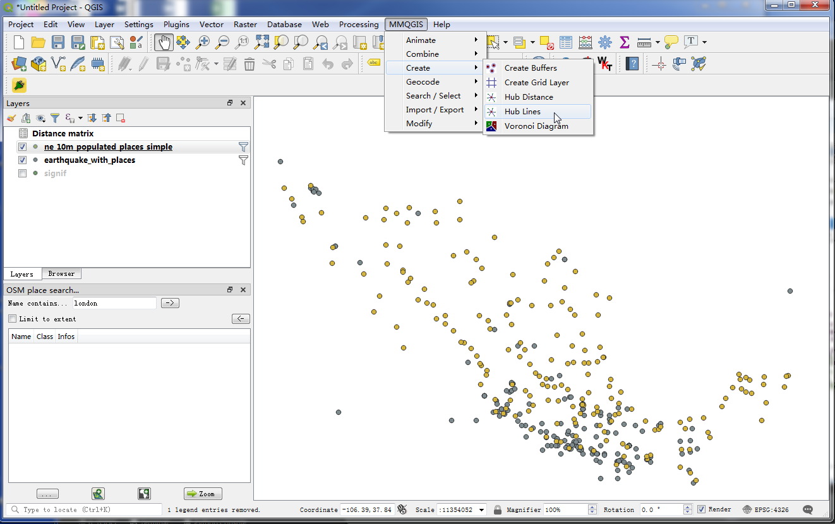
Task: Click the New Shapefile Layer icon
Action: click(58, 64)
